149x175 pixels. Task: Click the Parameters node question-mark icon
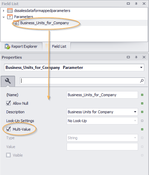pyautogui.click(x=10, y=17)
